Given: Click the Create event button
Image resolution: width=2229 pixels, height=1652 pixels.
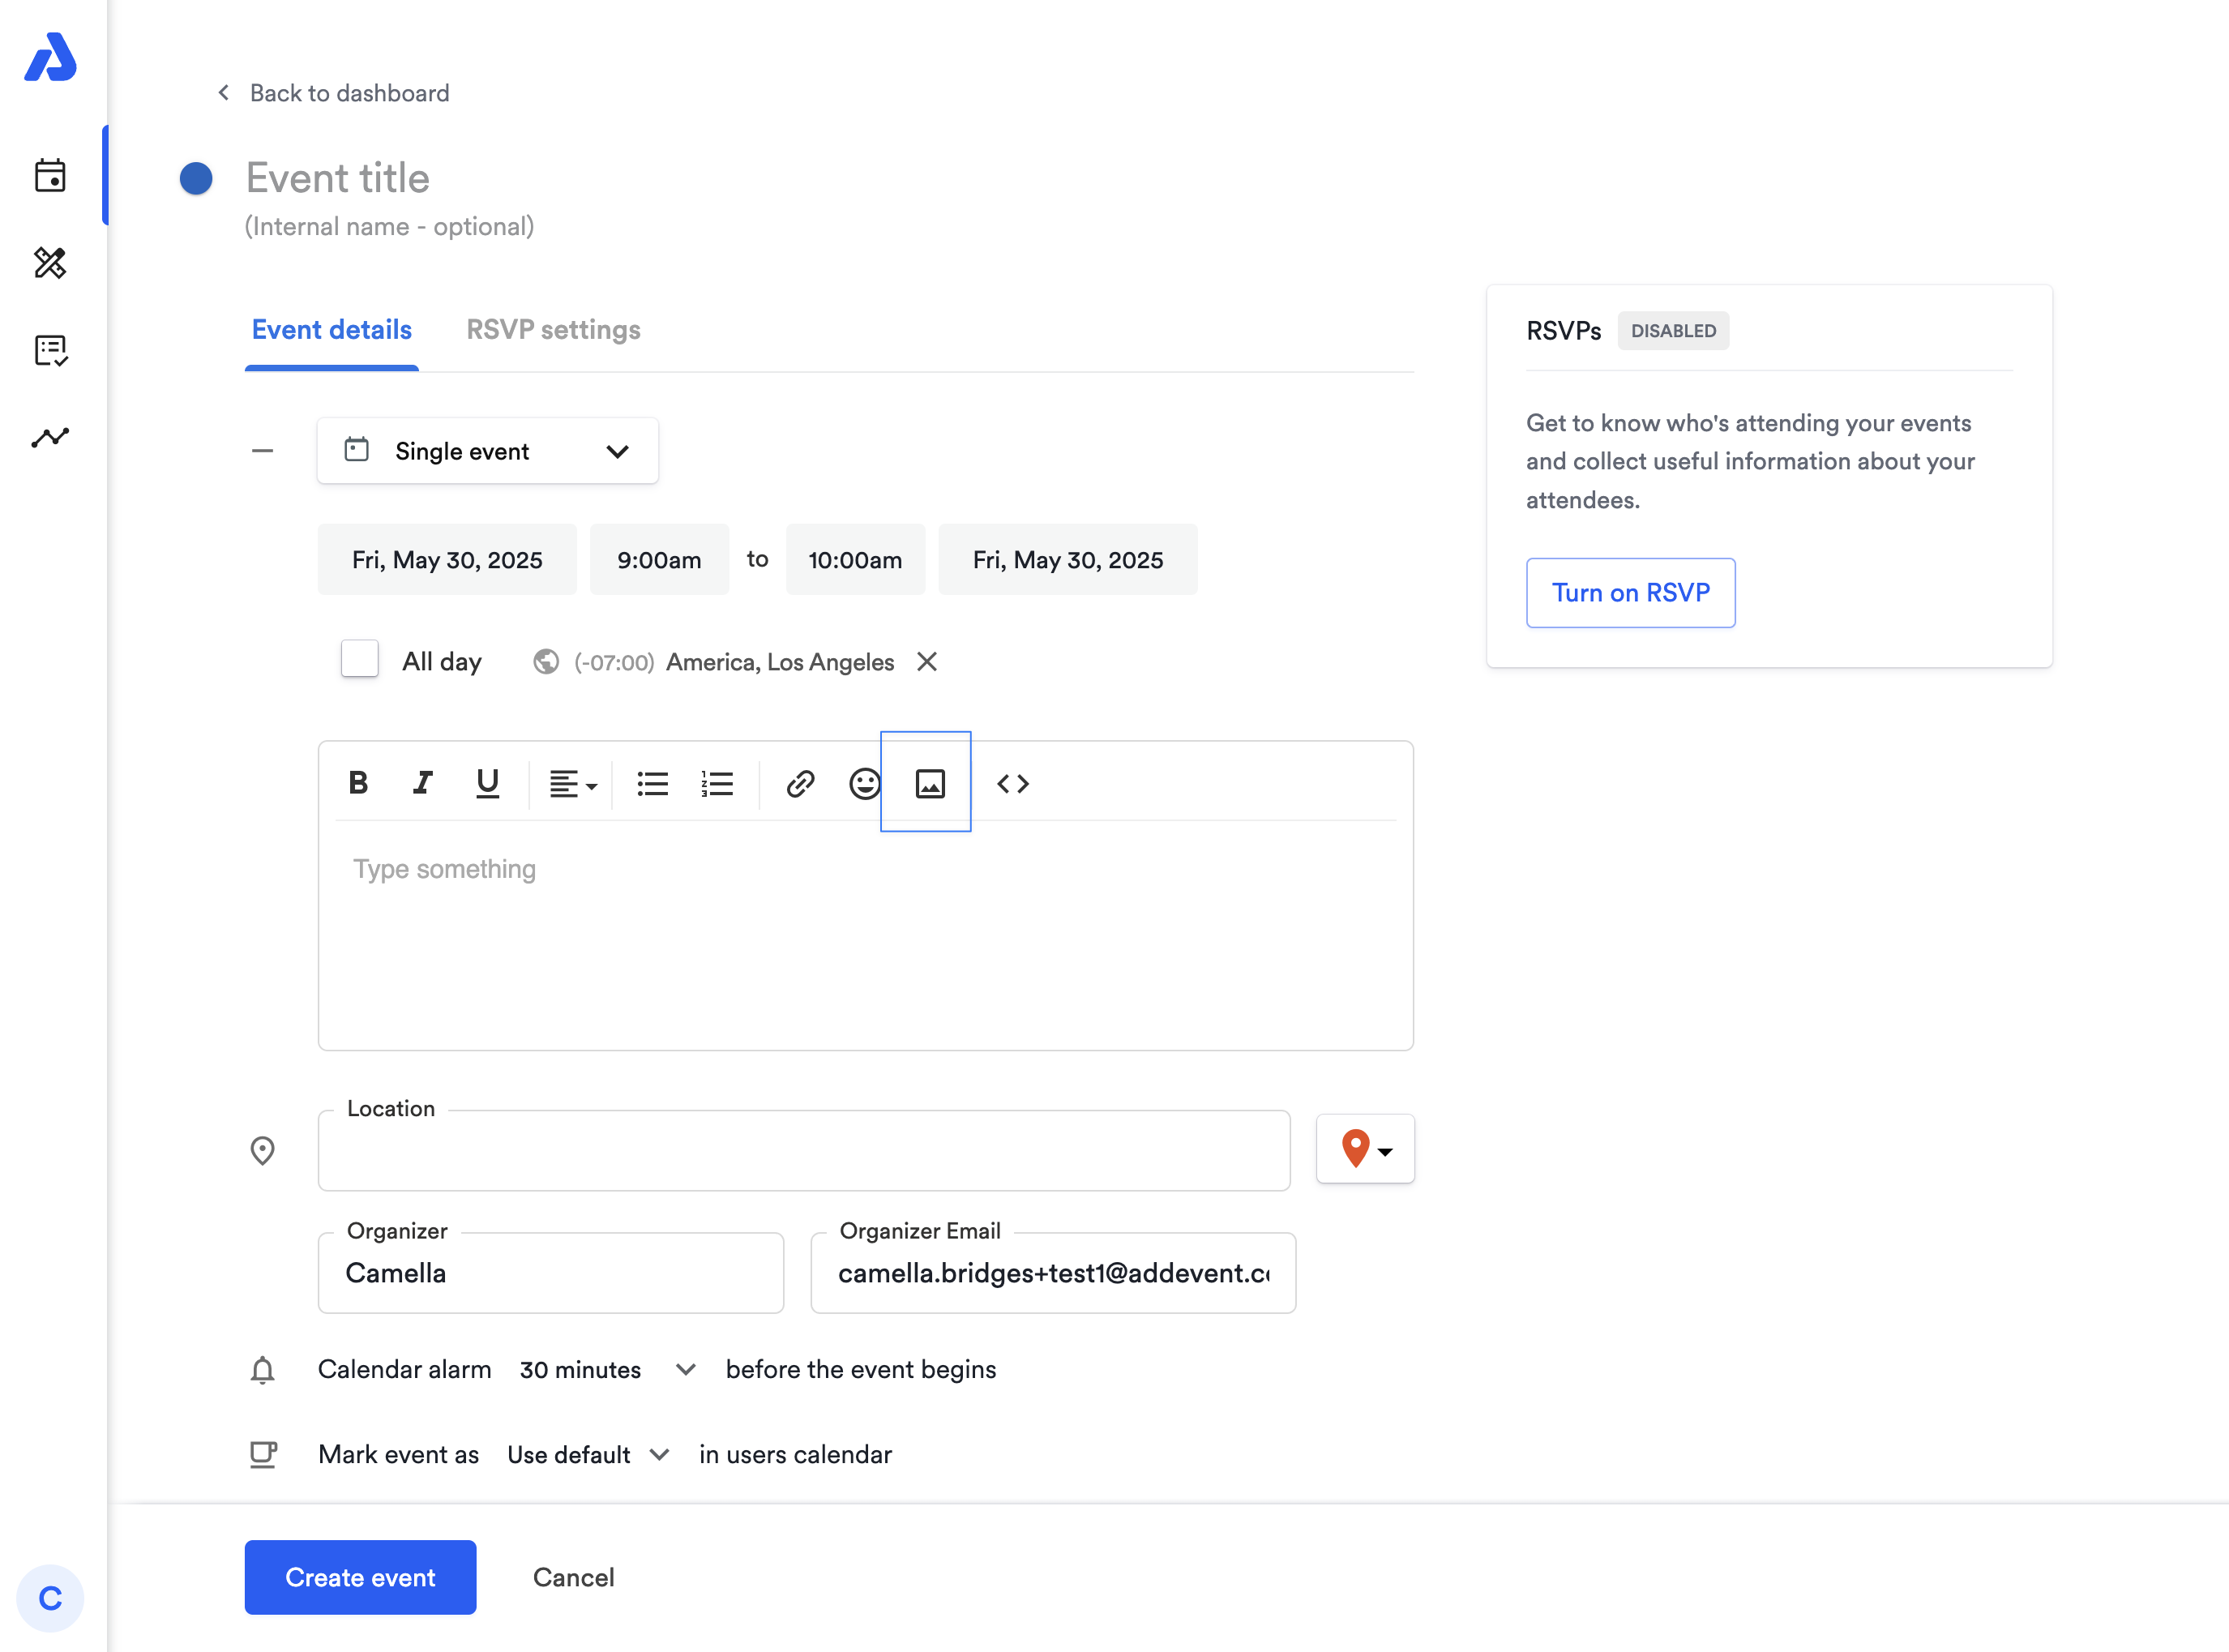Looking at the screenshot, I should (x=360, y=1577).
